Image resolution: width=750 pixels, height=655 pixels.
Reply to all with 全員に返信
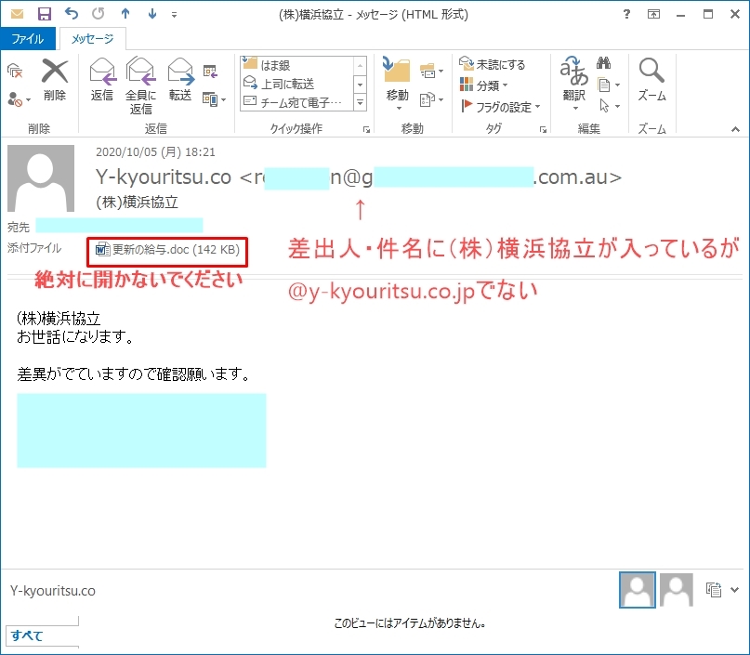[x=140, y=86]
